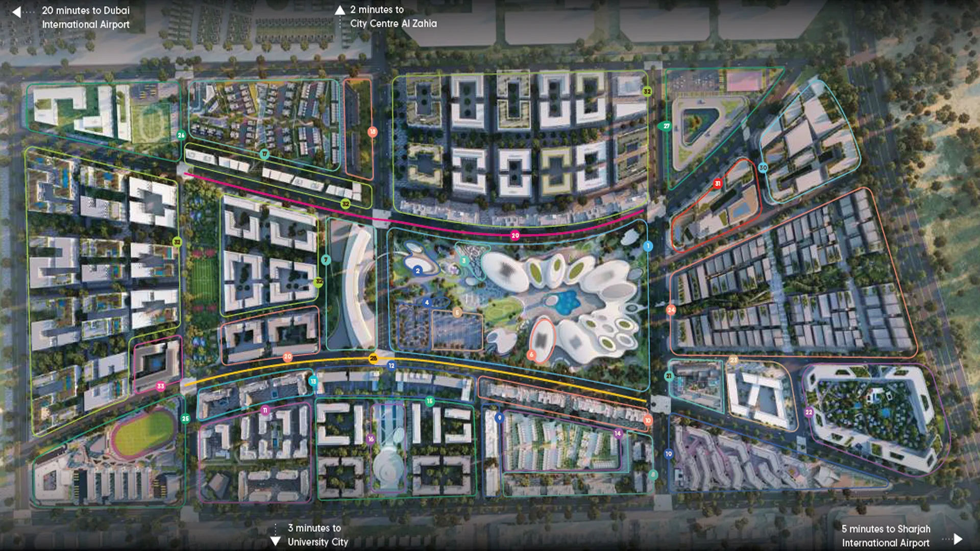Select the yellow marker 28 at the intersection
The width and height of the screenshot is (980, 551).
(x=373, y=358)
